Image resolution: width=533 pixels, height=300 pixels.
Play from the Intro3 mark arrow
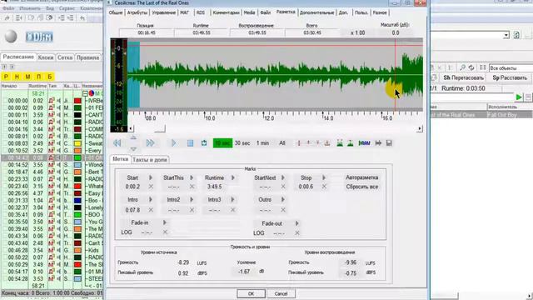click(x=233, y=200)
